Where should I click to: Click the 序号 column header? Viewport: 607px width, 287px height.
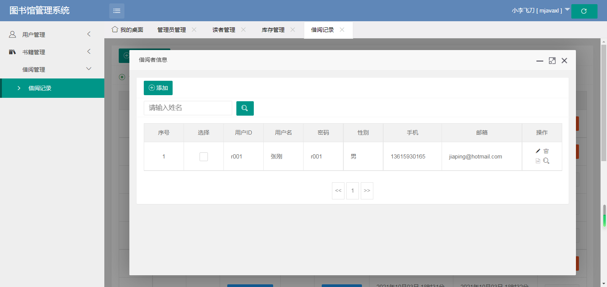point(164,133)
